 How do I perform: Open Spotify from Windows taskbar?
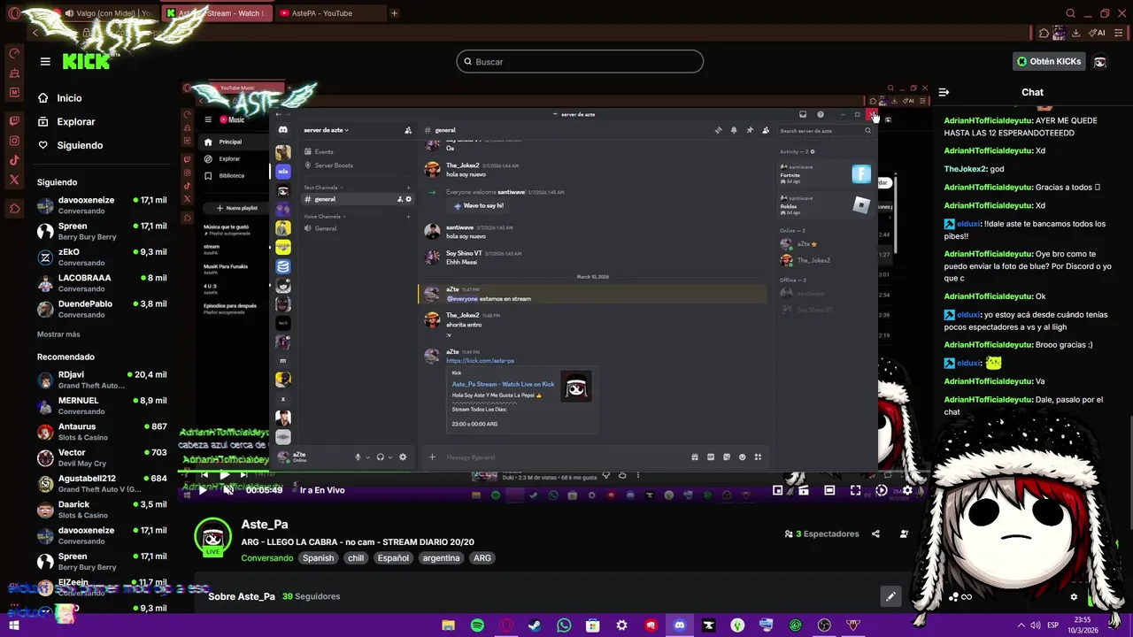(x=477, y=625)
